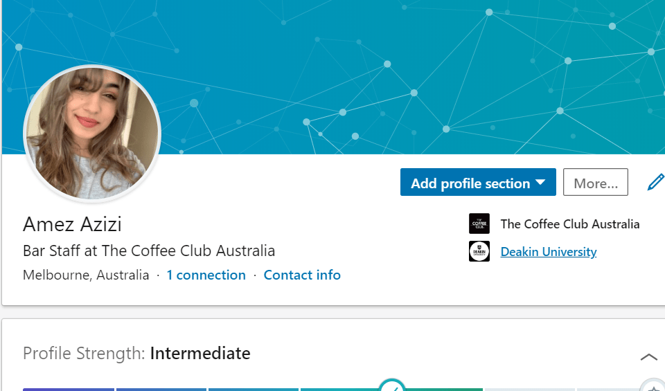Click the pencil edit profile icon
This screenshot has height=391, width=665.
[655, 183]
